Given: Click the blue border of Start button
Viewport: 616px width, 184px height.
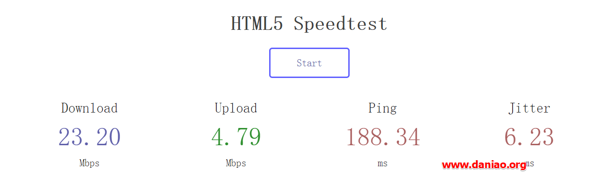Looking at the screenshot, I should click(x=309, y=49).
